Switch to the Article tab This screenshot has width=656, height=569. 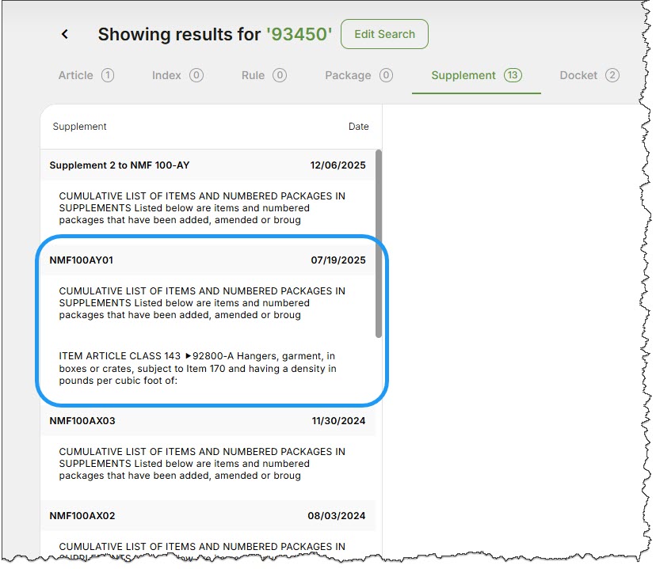[x=76, y=75]
